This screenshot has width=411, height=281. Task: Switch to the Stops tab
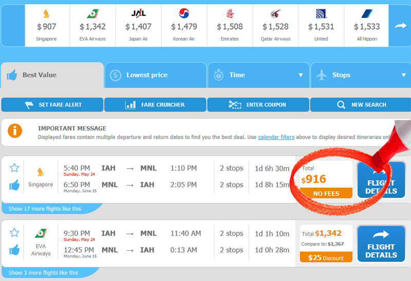361,75
